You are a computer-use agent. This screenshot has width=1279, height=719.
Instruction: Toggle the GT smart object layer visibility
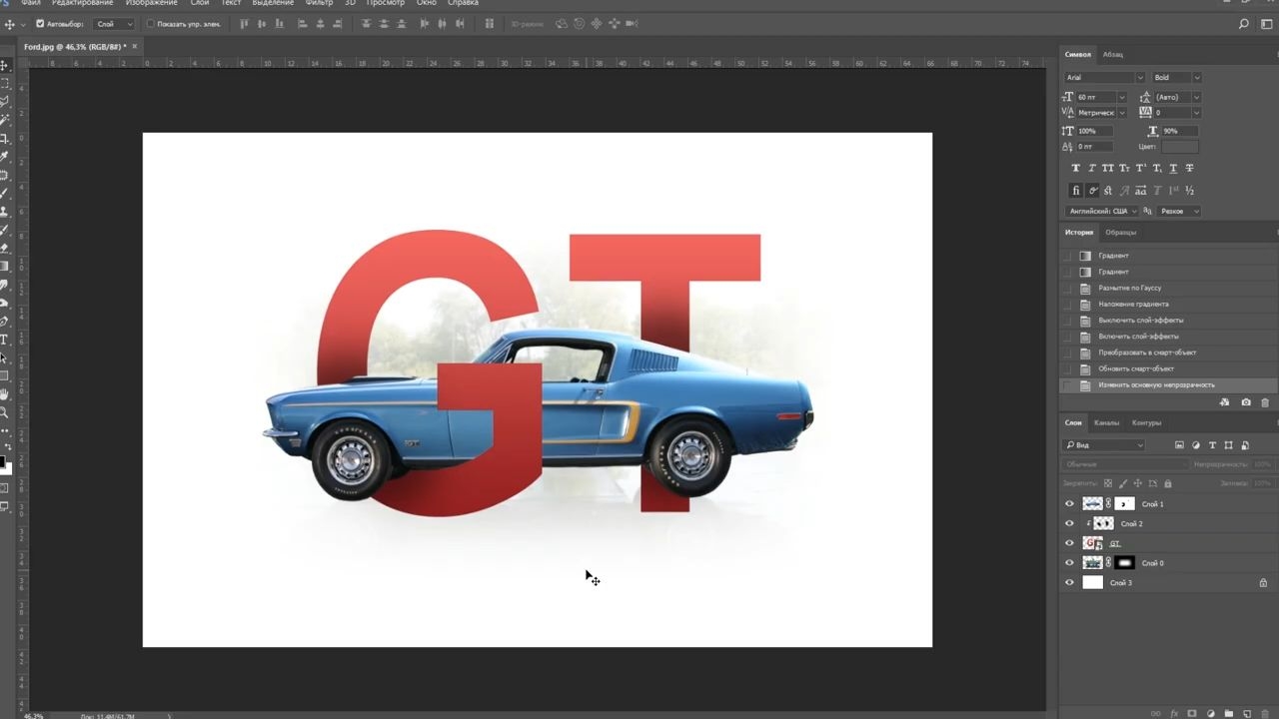tap(1070, 543)
